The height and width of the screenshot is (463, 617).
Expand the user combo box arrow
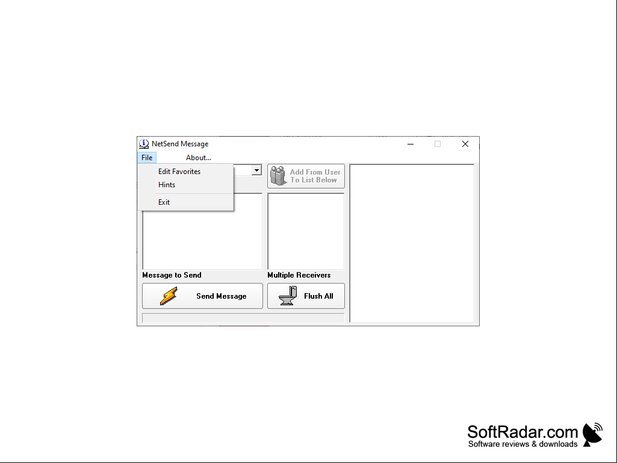click(256, 170)
